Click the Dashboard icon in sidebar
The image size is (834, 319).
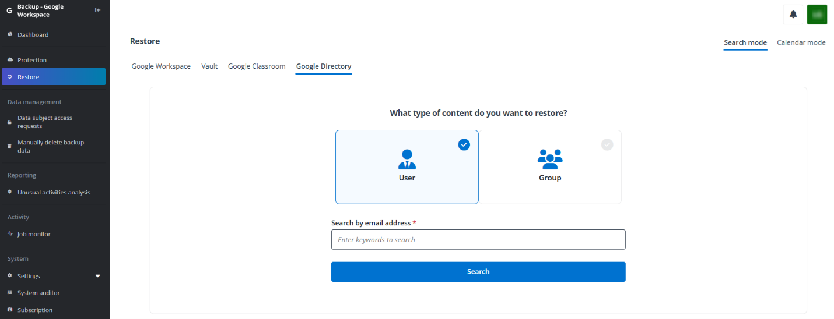tap(10, 34)
